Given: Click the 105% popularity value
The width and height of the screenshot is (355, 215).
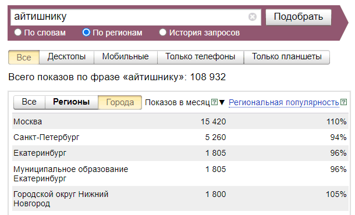Looking at the screenshot, I should 336,194.
